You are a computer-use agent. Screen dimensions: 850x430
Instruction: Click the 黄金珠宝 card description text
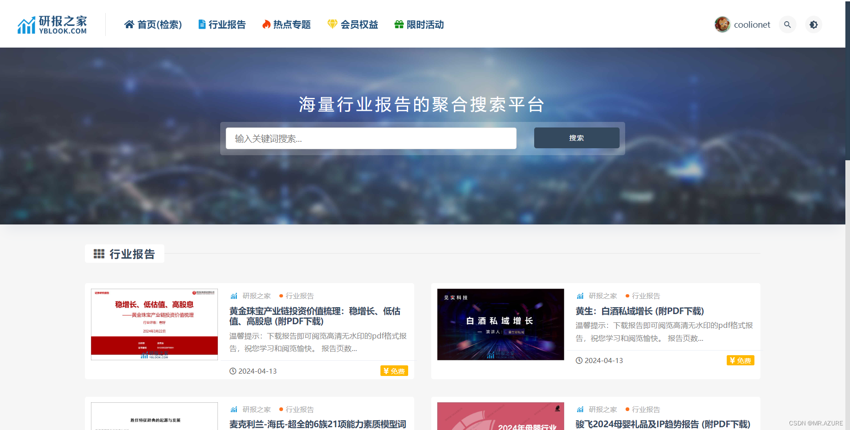(318, 342)
